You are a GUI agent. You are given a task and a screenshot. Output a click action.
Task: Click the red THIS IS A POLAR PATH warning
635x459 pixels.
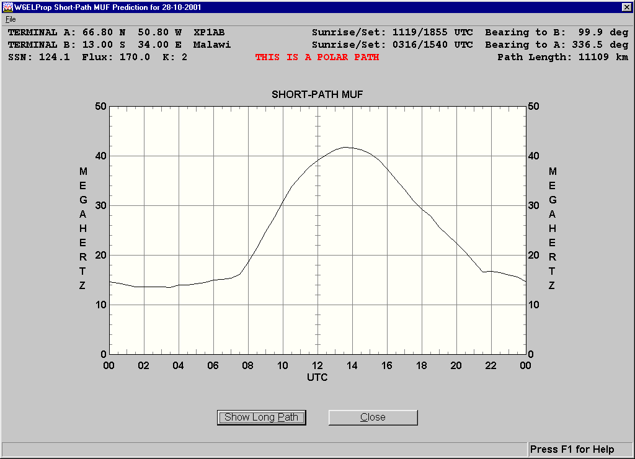[x=317, y=57]
